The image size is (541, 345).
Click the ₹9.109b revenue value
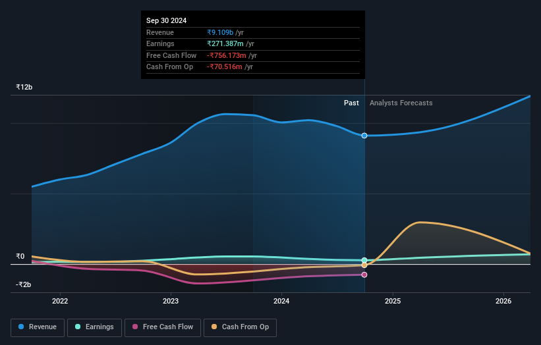pyautogui.click(x=220, y=32)
